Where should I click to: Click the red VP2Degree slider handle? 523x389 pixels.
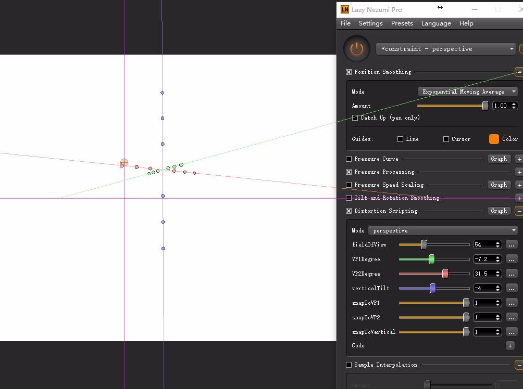click(x=445, y=274)
